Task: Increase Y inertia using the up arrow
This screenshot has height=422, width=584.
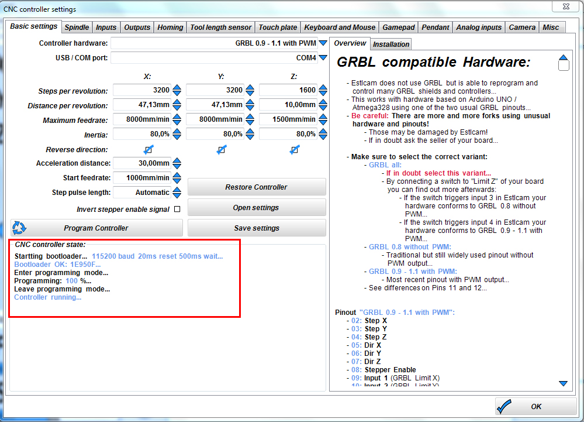Action: (x=250, y=131)
